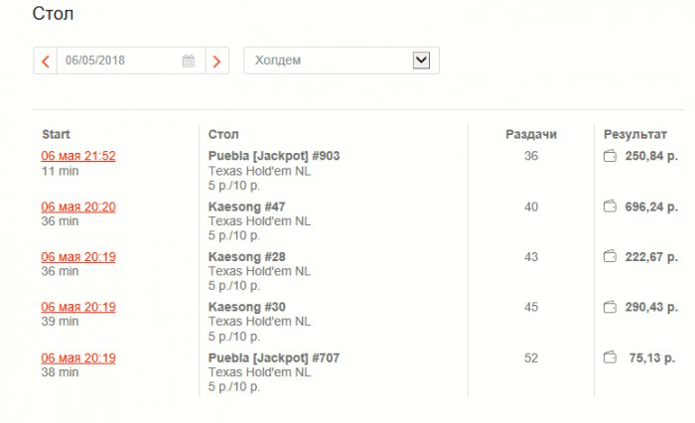Click wallet icon next to 222,67 р.

[x=610, y=257]
